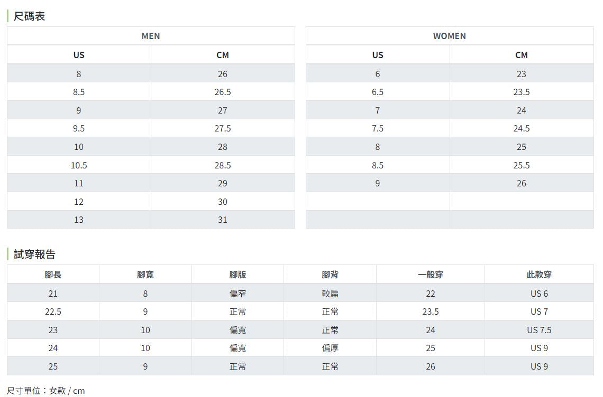This screenshot has height=397, width=603.
Task: Click the 試穿報告 section heading
Action: click(34, 254)
